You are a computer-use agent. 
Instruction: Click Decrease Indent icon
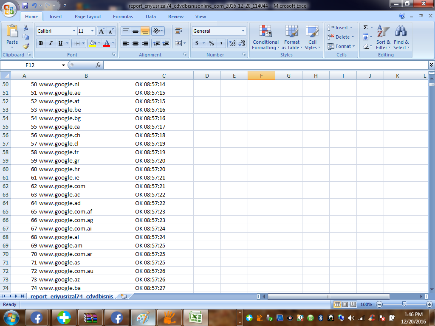pos(156,43)
